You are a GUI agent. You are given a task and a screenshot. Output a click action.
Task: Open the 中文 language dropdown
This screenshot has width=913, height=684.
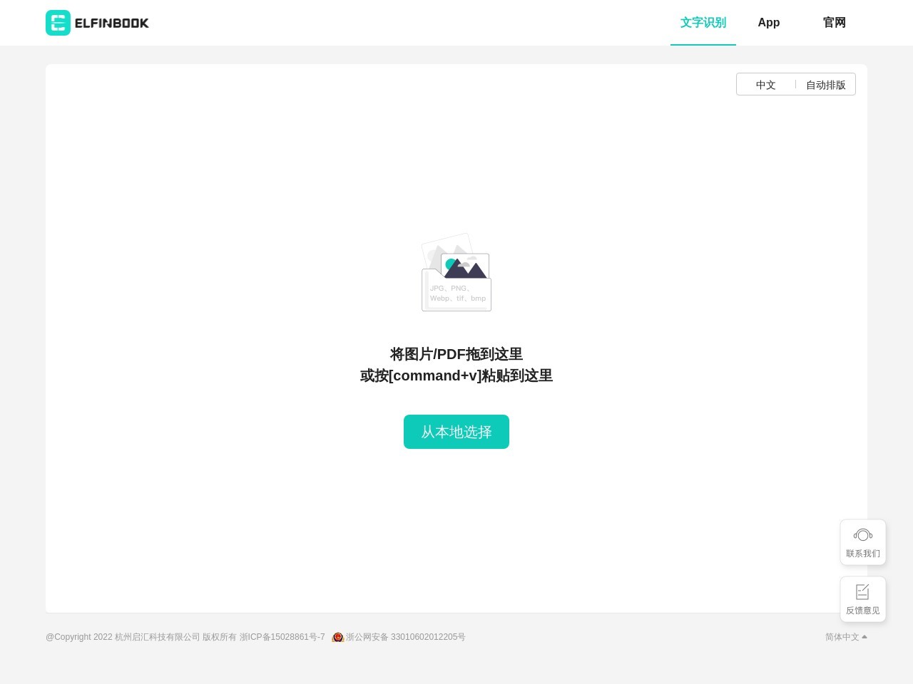click(765, 85)
